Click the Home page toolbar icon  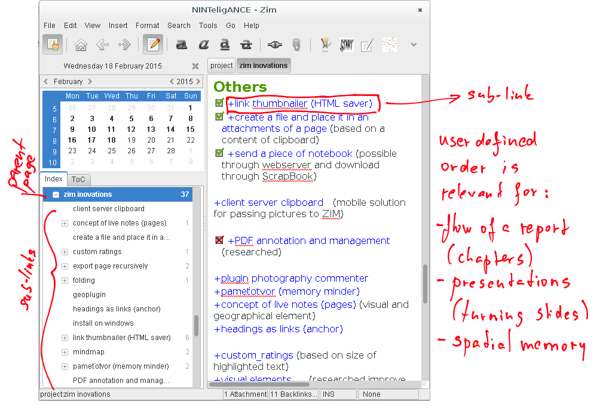81,45
